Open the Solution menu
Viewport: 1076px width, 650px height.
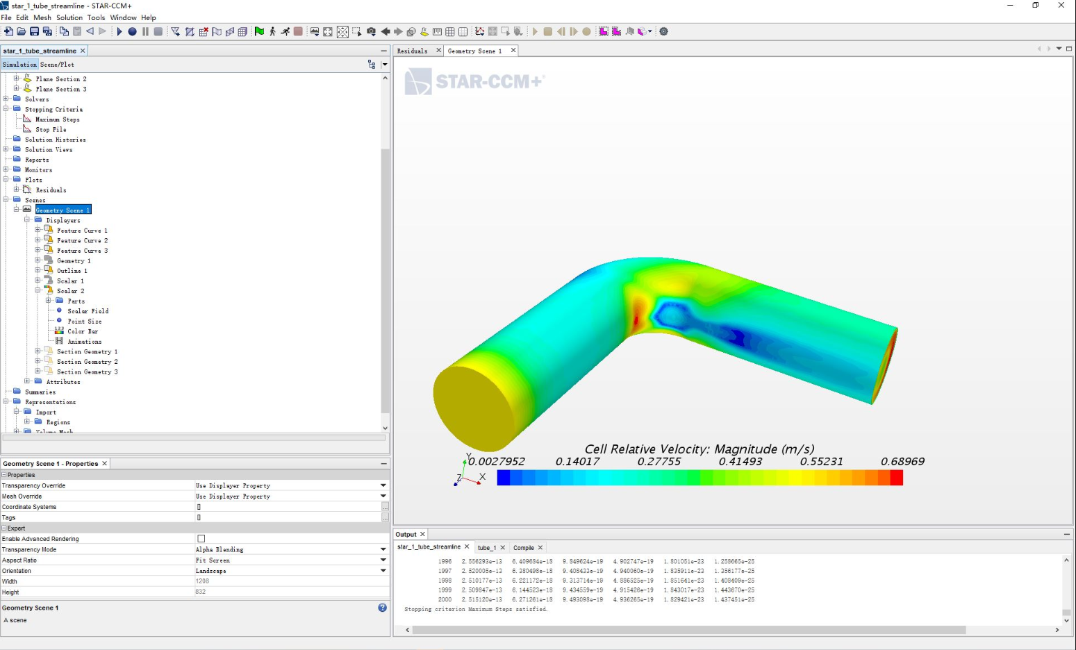click(69, 17)
